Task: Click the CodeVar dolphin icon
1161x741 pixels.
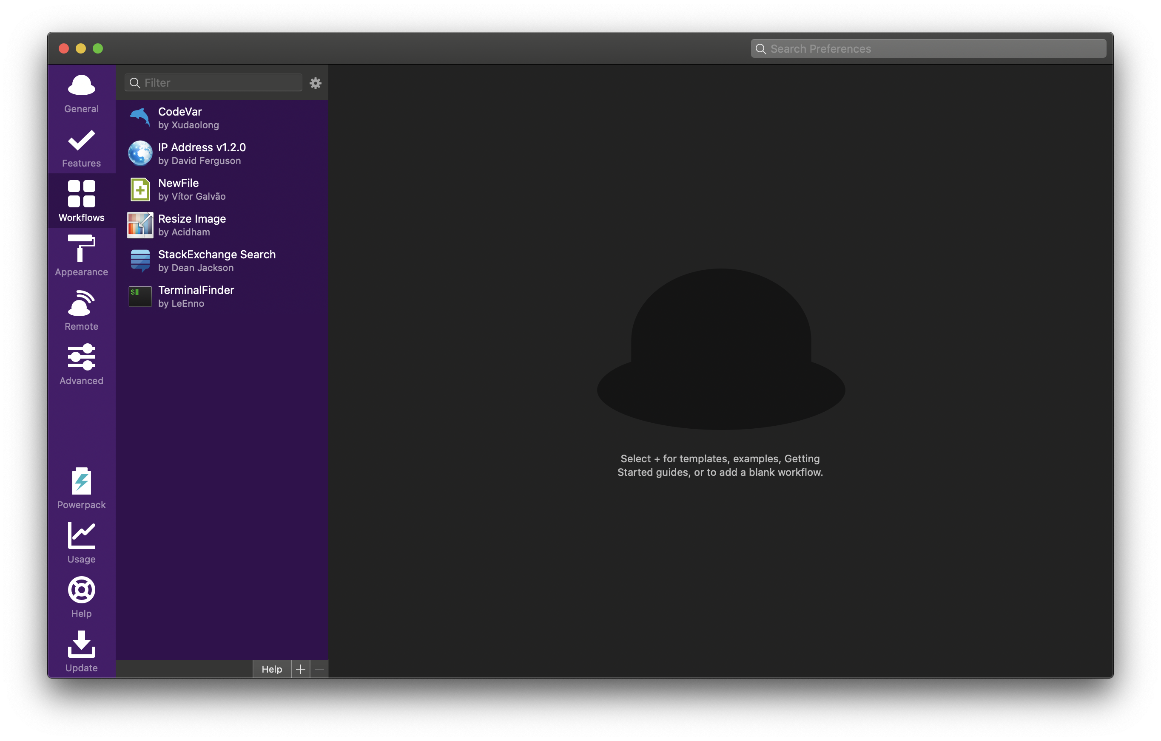Action: [x=140, y=118]
